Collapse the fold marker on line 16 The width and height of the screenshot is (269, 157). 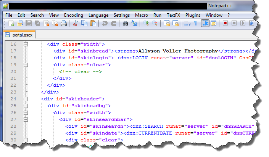[26, 44]
